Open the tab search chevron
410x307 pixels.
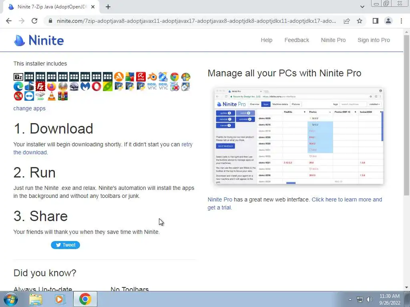click(362, 7)
